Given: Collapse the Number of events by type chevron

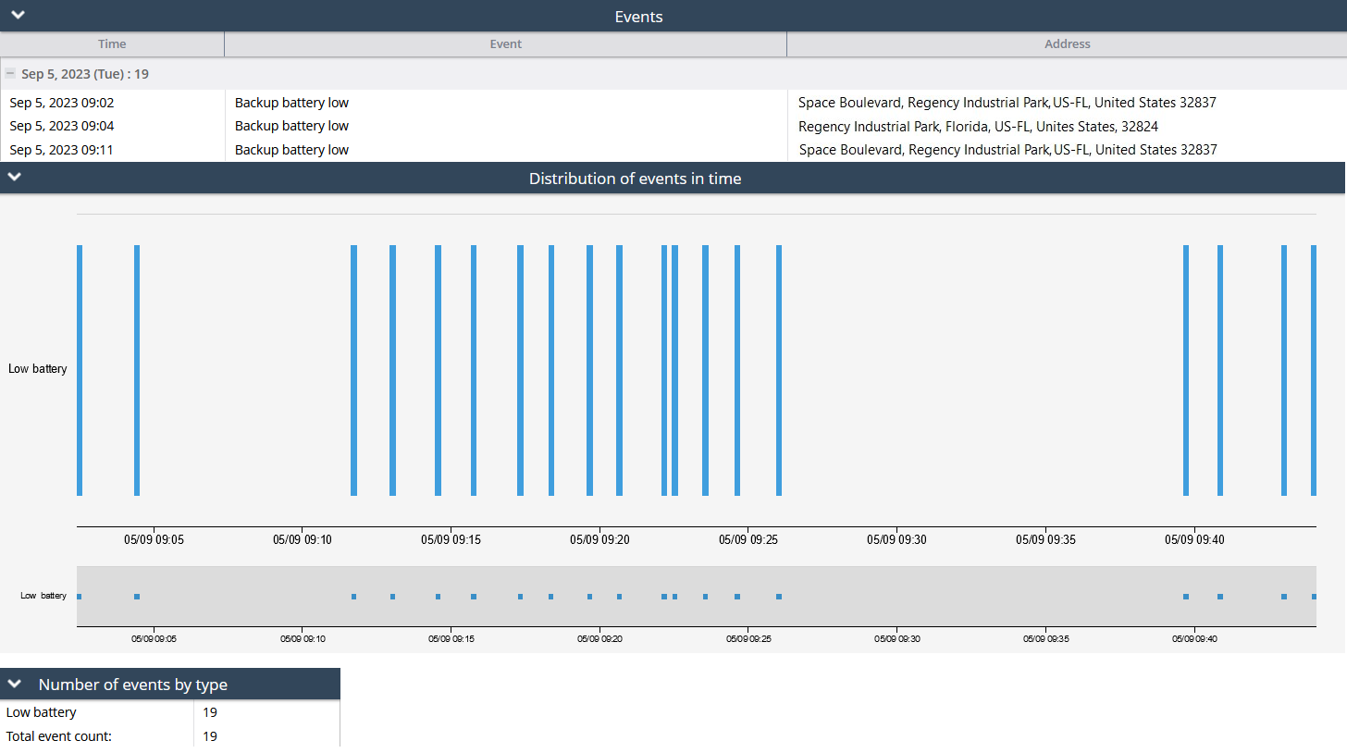Looking at the screenshot, I should pyautogui.click(x=15, y=684).
